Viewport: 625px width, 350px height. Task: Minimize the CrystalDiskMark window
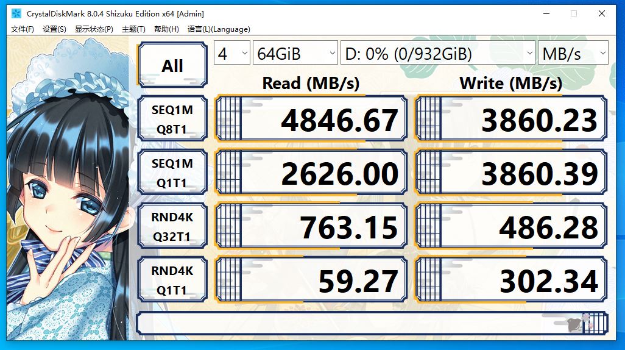[x=546, y=13]
